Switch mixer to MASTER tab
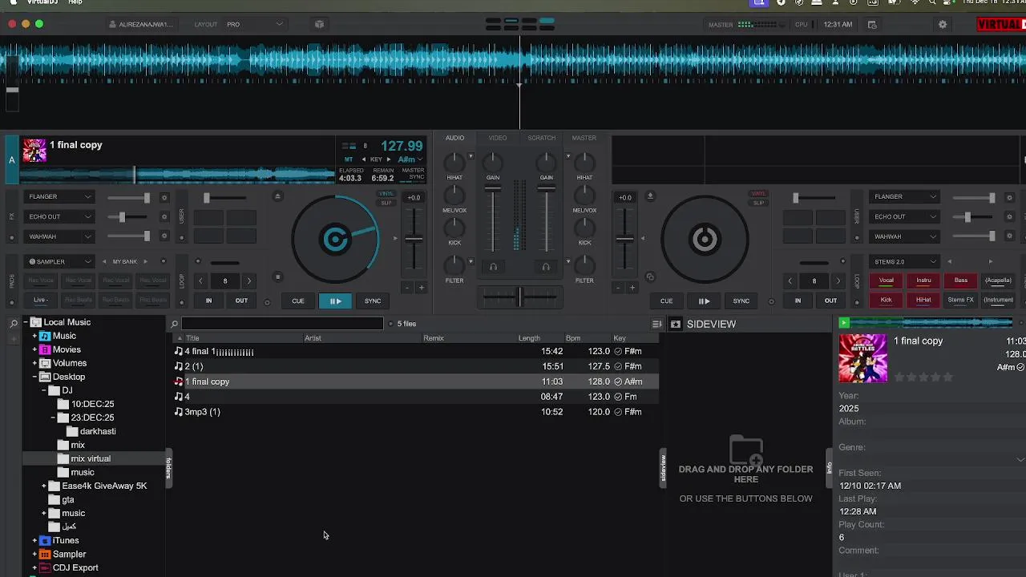The image size is (1026, 577). pos(584,138)
